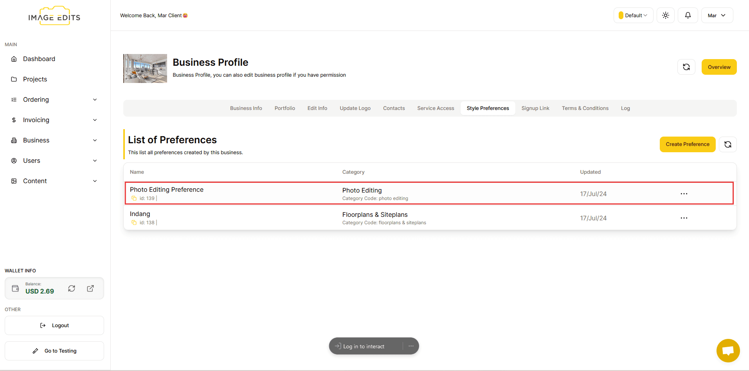Click the Create Preference button

(x=687, y=144)
